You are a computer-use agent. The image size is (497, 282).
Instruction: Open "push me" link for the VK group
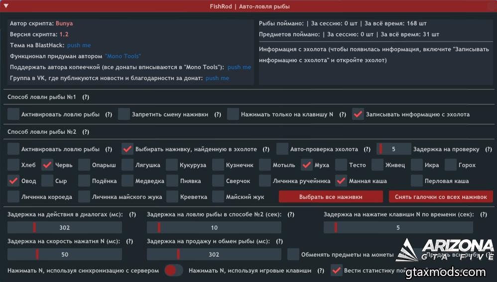pyautogui.click(x=217, y=78)
